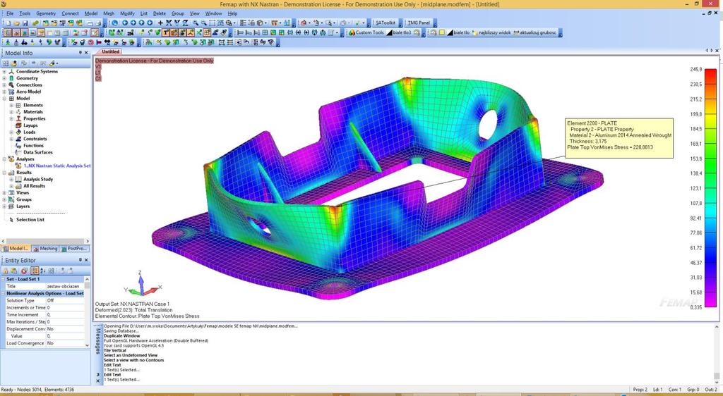
Task: Switch to the Meshing panel tab
Action: (45, 248)
